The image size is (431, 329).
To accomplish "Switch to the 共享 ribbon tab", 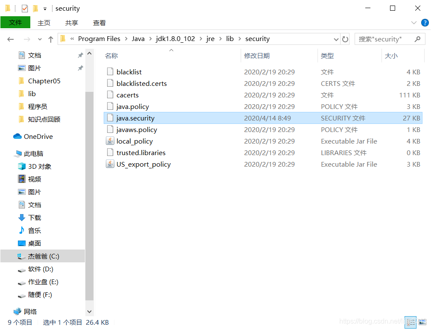I will [72, 23].
